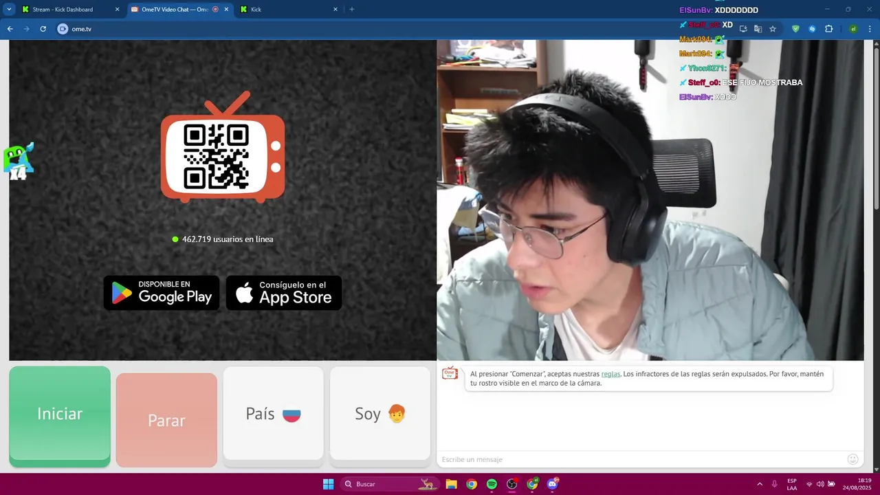Screen dimensions: 880x495
Task: Click the Escribe un mensaje input field
Action: click(639, 459)
